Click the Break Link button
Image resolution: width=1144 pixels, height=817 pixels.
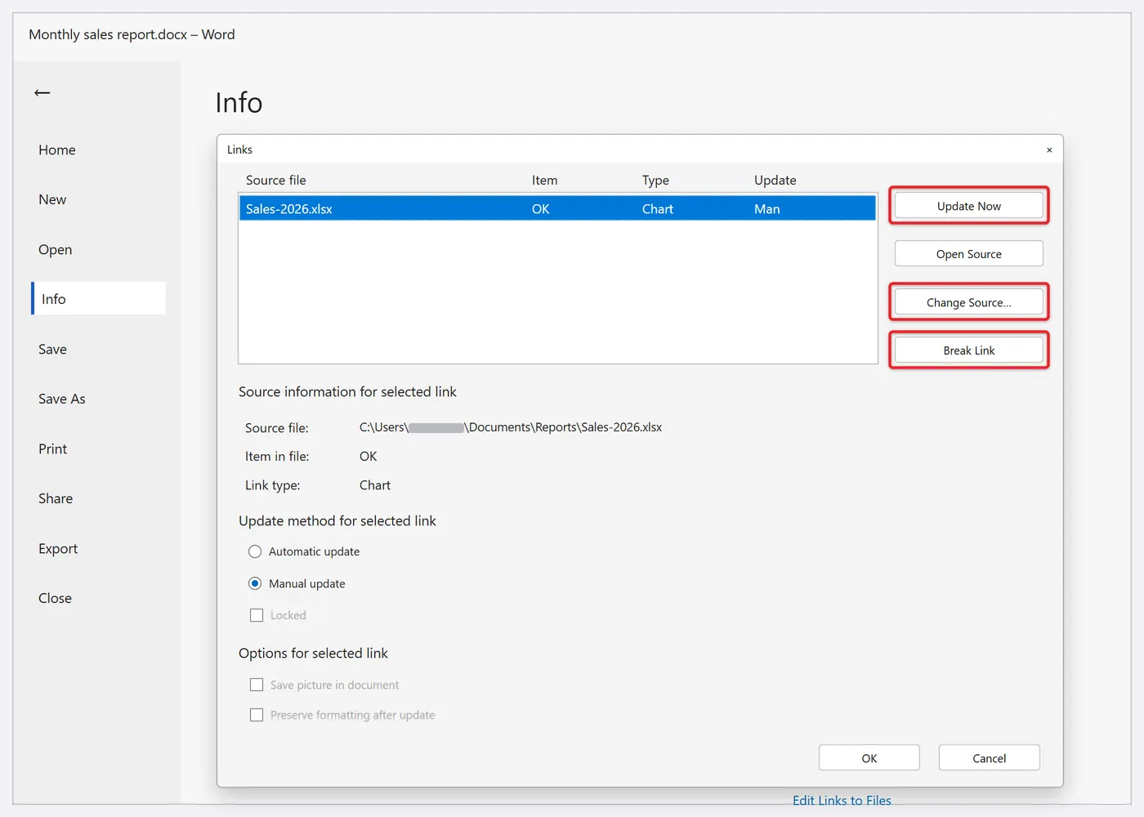coord(969,350)
